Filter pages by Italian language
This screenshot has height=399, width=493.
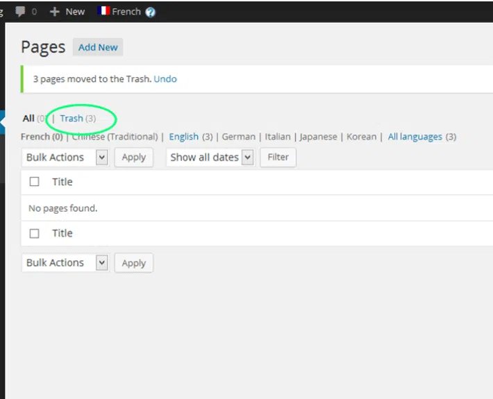pos(278,137)
